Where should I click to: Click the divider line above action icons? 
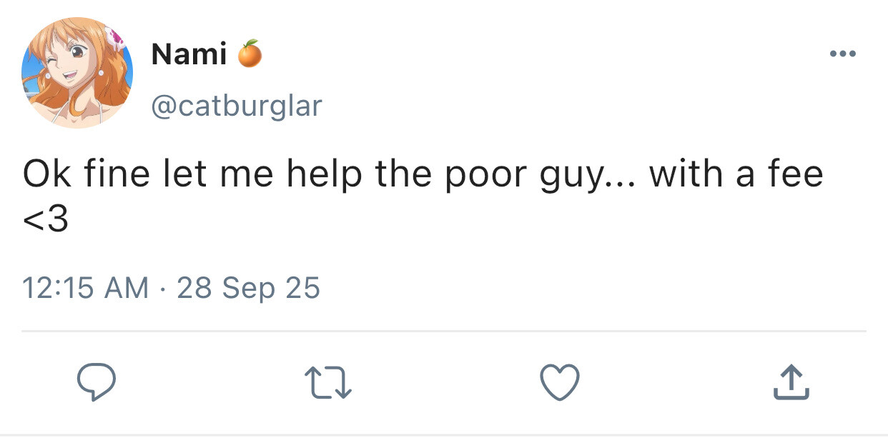[x=443, y=332]
